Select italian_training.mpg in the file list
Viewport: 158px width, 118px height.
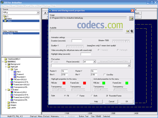pos(21,31)
